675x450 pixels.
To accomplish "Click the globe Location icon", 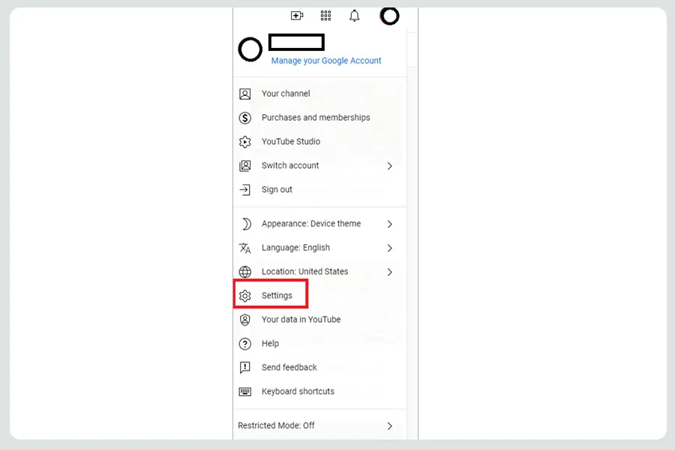I will click(x=245, y=271).
